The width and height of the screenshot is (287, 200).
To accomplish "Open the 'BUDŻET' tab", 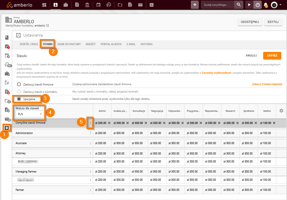I will click(91, 44).
